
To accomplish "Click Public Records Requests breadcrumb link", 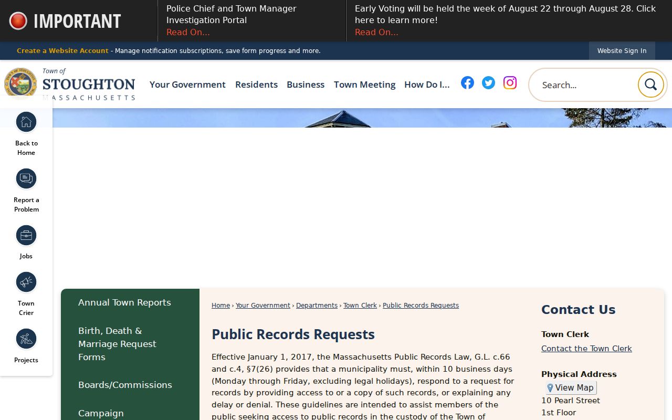I will click(421, 306).
